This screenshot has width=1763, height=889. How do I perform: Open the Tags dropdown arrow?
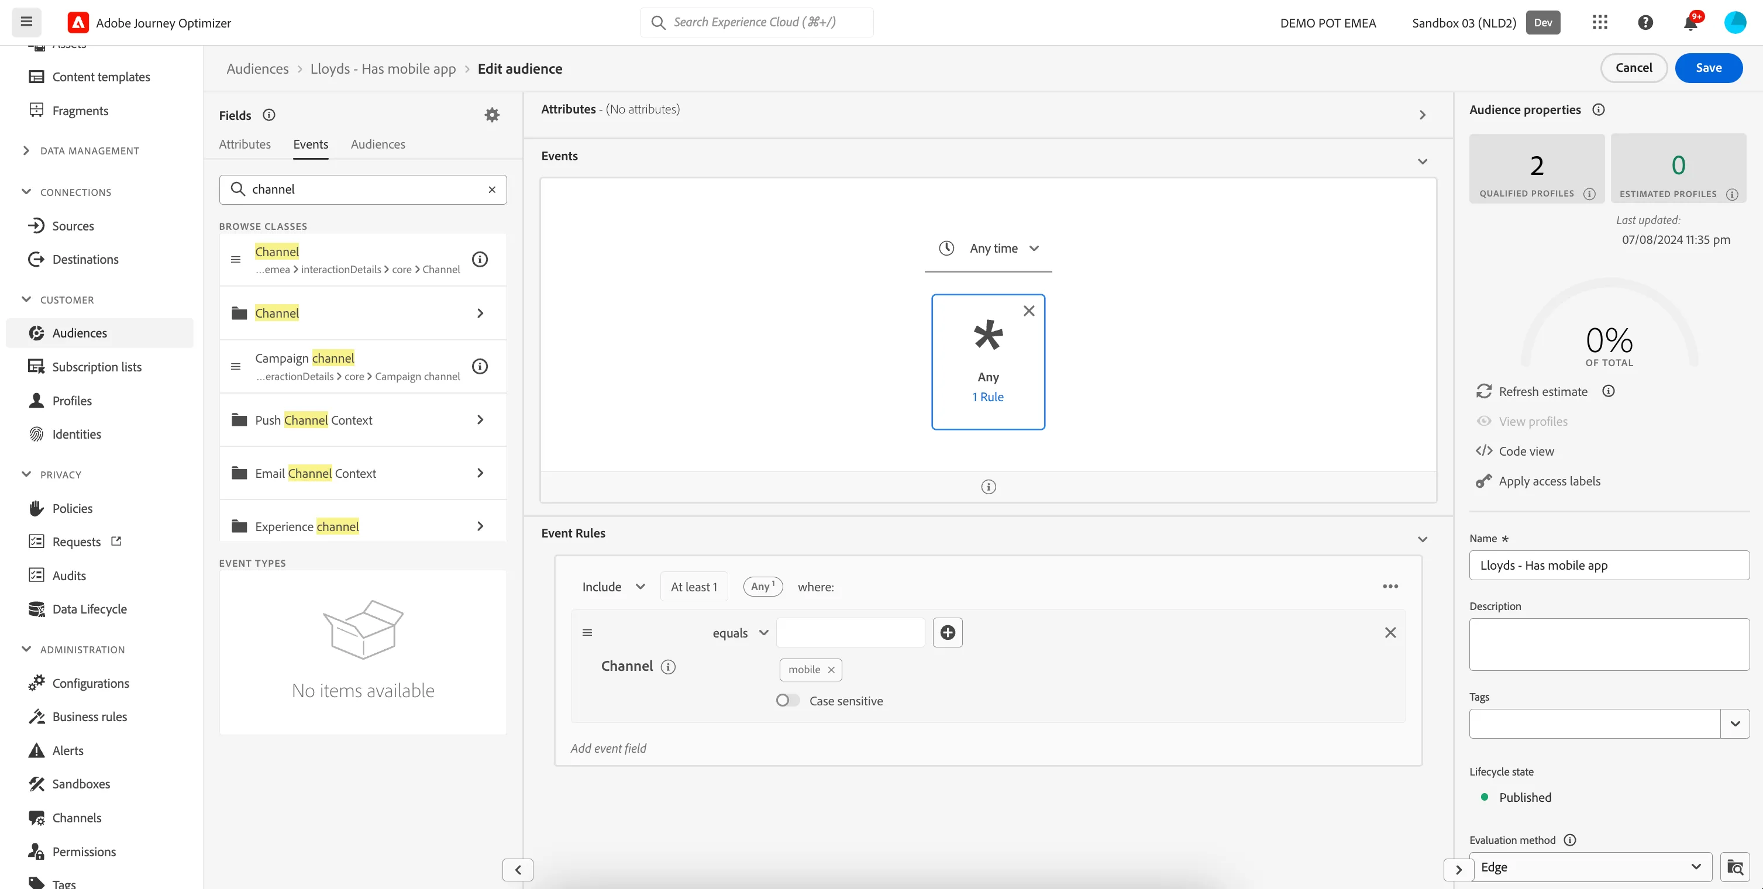[x=1734, y=723]
